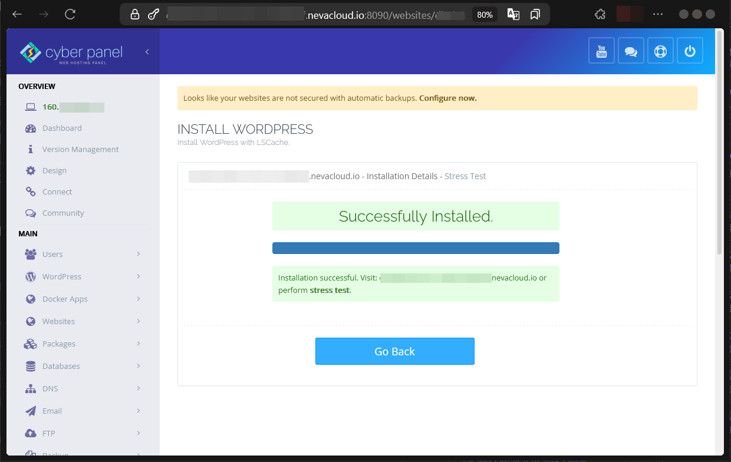Click the chevron beside DNS
The height and width of the screenshot is (462, 731).
(139, 388)
